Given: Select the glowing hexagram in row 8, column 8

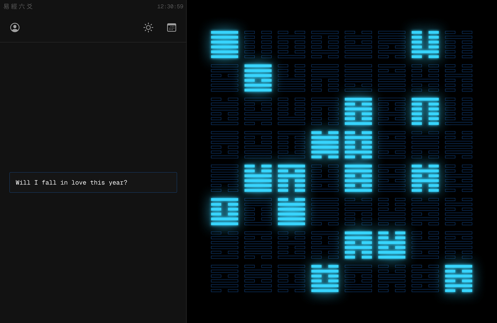Looking at the screenshot, I should point(459,278).
